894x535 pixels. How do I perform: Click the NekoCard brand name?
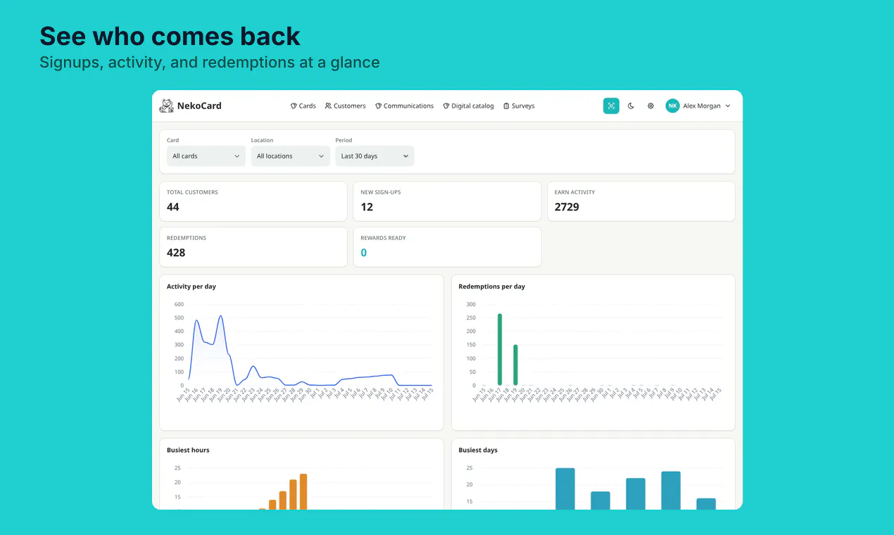click(x=199, y=106)
